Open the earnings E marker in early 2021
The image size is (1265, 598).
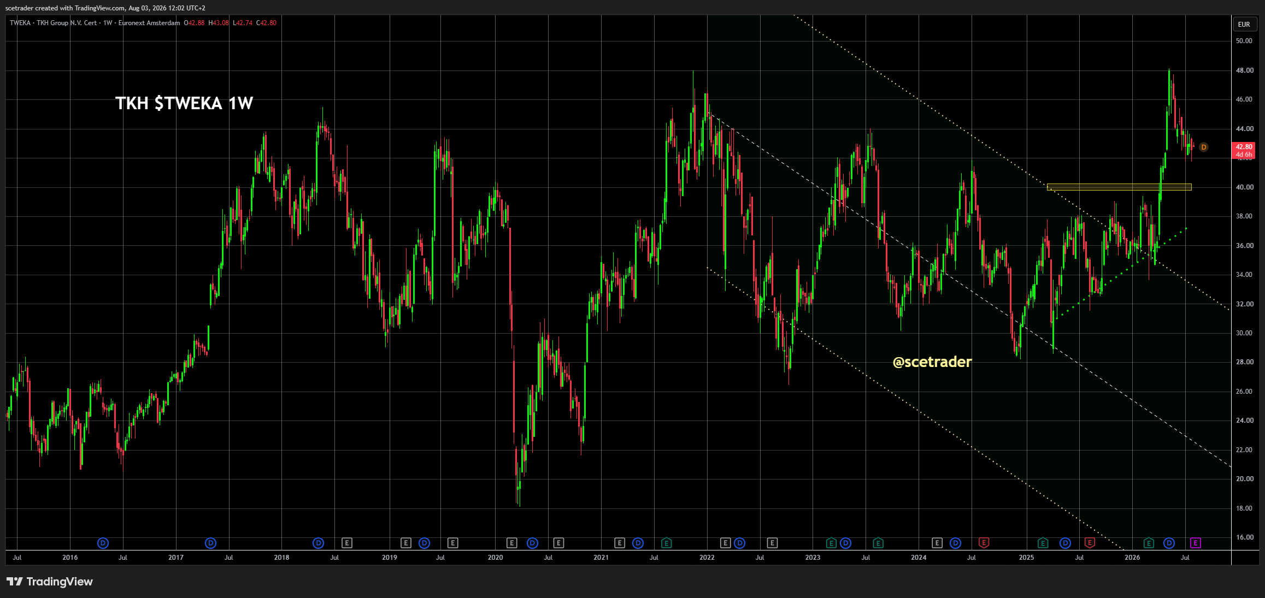pos(619,543)
